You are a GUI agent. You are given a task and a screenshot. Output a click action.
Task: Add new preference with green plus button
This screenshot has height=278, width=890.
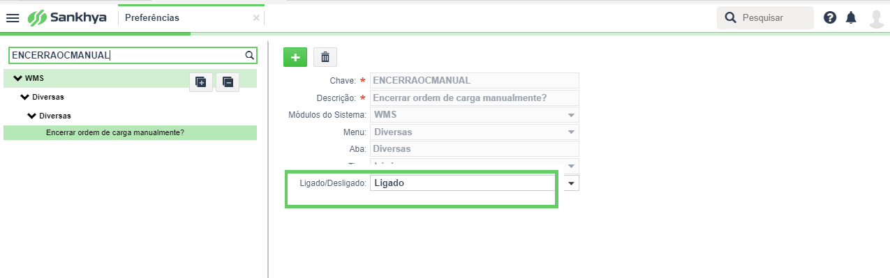coord(295,57)
